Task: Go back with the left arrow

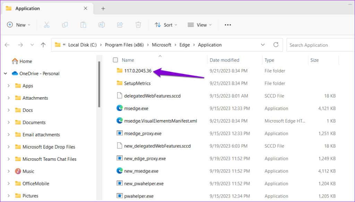Action: point(7,45)
